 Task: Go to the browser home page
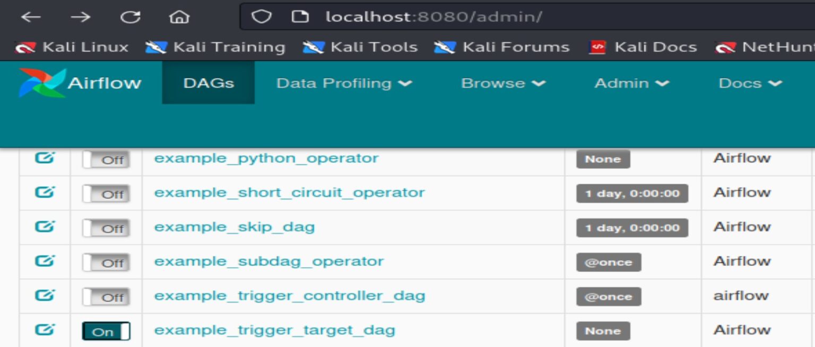click(179, 16)
